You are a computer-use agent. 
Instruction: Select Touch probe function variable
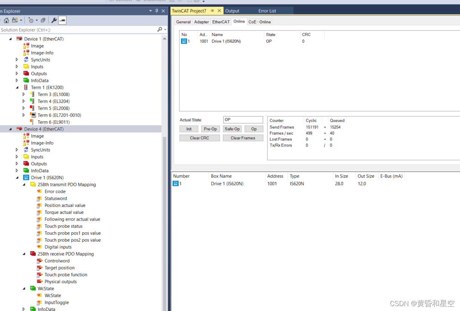[66, 275]
